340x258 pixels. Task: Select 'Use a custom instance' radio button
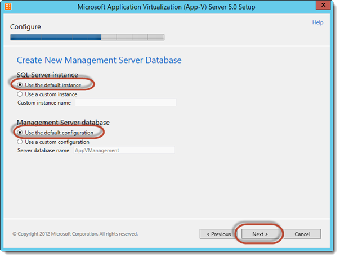pyautogui.click(x=20, y=94)
